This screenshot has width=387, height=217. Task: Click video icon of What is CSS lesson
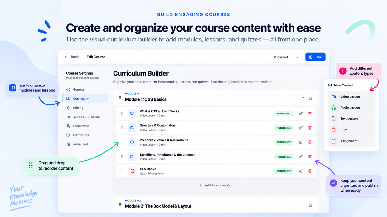point(132,113)
